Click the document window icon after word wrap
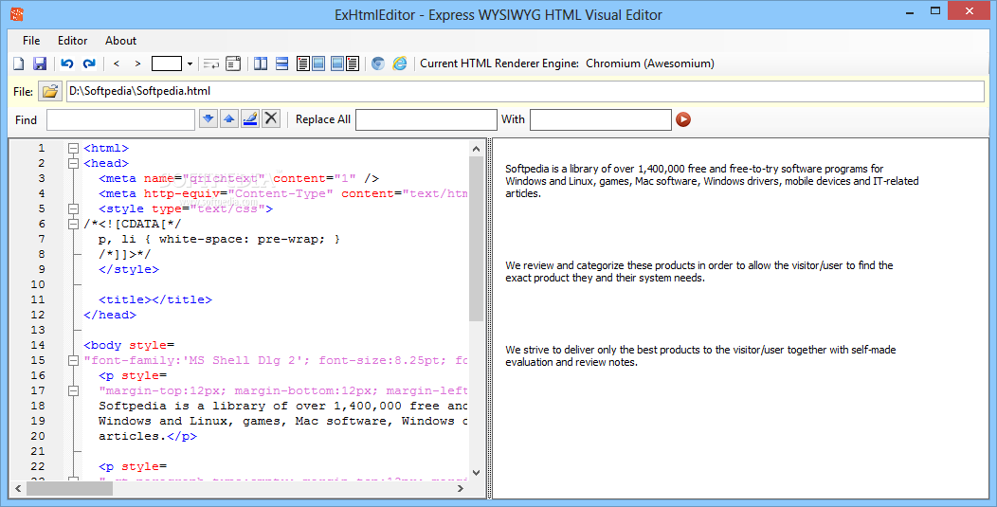Image resolution: width=997 pixels, height=507 pixels. [x=233, y=63]
